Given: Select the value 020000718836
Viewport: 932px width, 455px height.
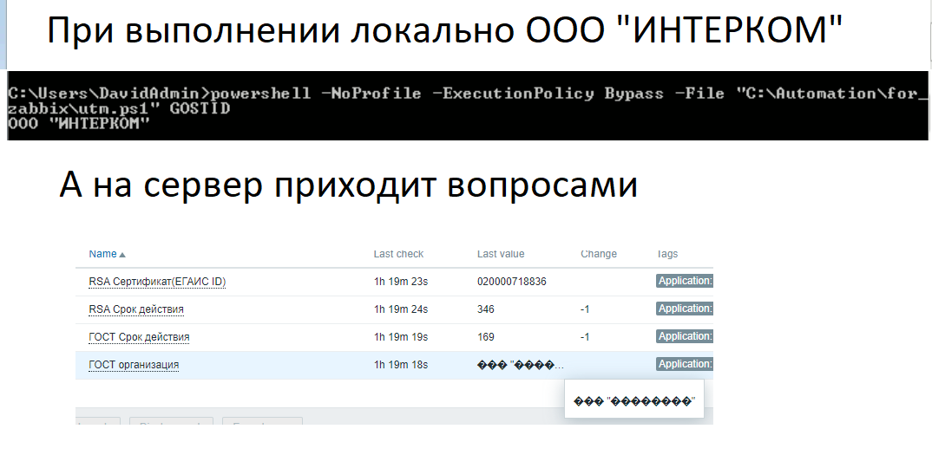Looking at the screenshot, I should [512, 282].
